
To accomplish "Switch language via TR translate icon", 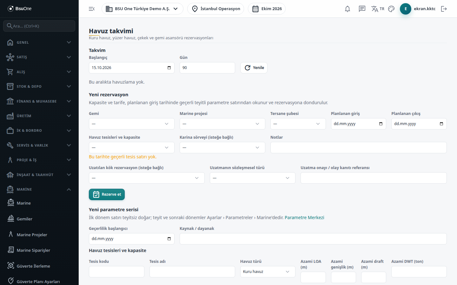I will [378, 9].
